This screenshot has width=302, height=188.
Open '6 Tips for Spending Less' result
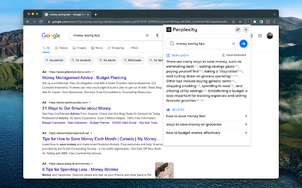(x=80, y=170)
